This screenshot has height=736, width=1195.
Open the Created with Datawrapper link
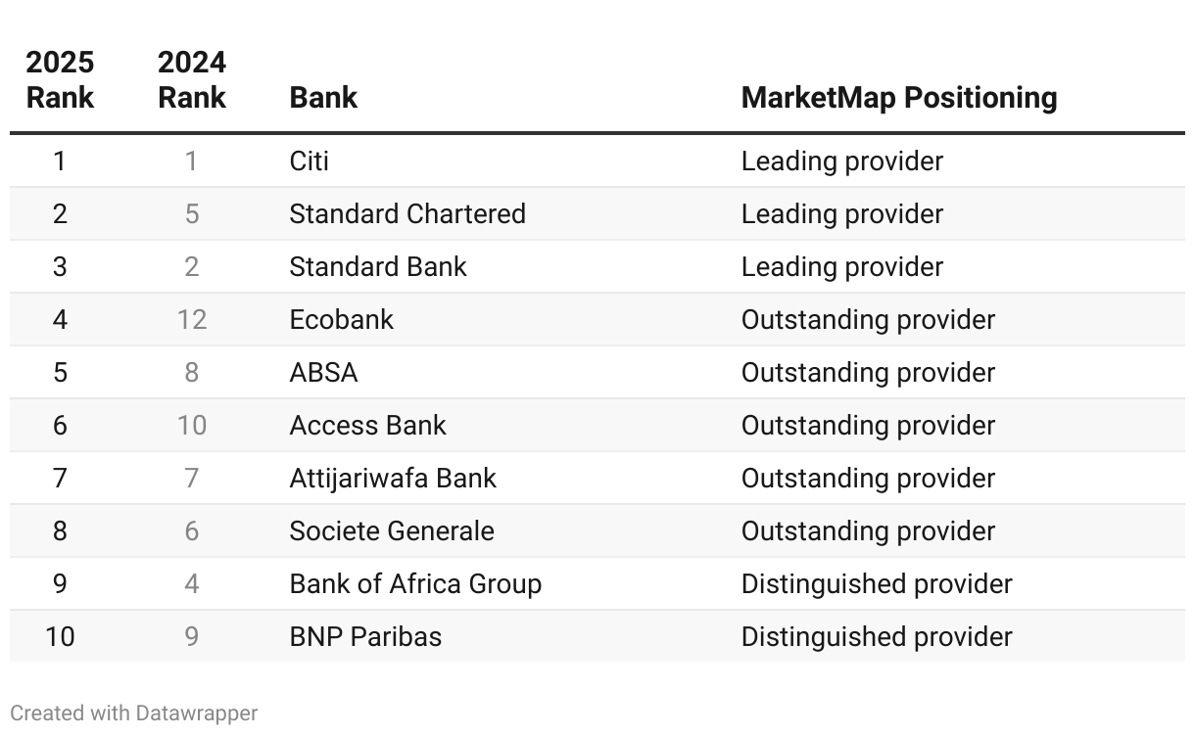tap(134, 713)
